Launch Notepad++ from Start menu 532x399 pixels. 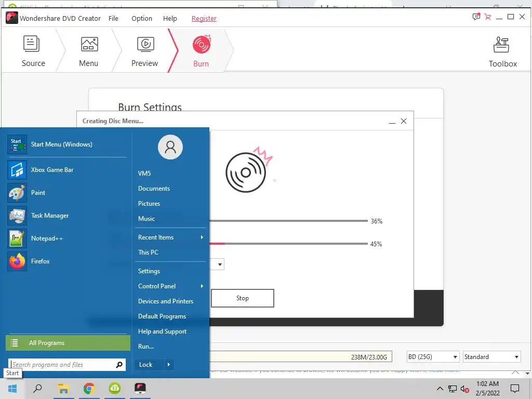click(x=67, y=238)
